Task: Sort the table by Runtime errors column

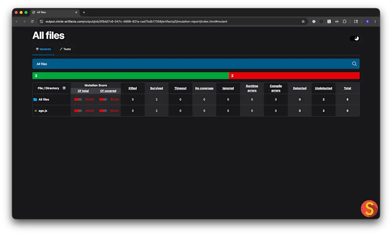Action: click(x=252, y=88)
